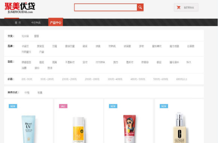The width and height of the screenshot is (218, 143).
Task: Open the 首页 home tab
Action: point(18,23)
